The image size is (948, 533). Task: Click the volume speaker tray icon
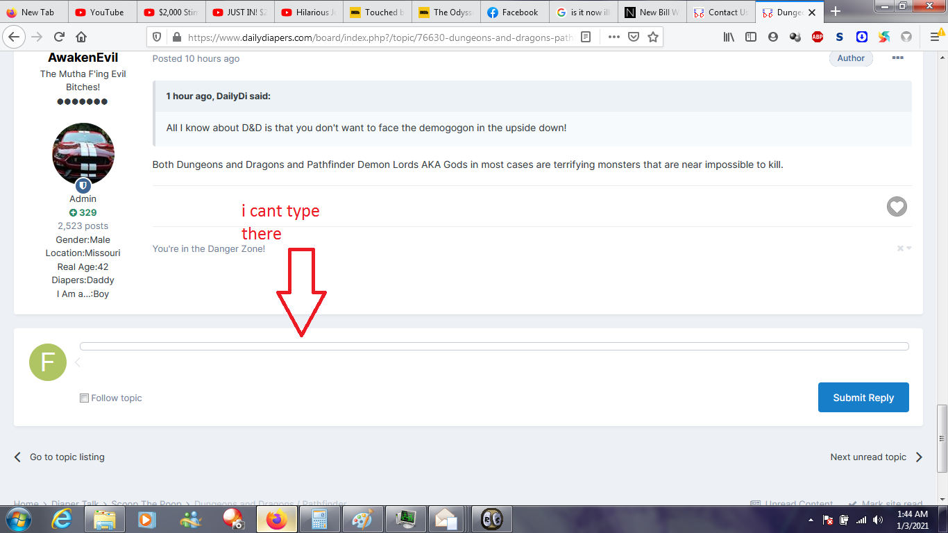coord(877,520)
